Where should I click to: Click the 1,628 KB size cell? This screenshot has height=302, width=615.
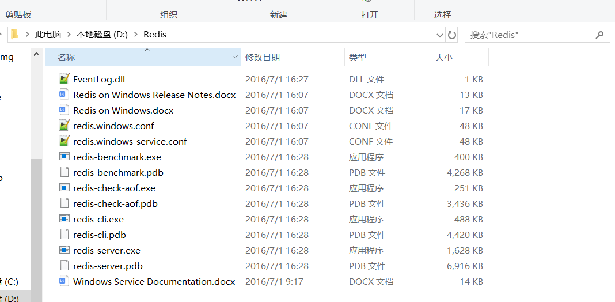[x=465, y=250]
